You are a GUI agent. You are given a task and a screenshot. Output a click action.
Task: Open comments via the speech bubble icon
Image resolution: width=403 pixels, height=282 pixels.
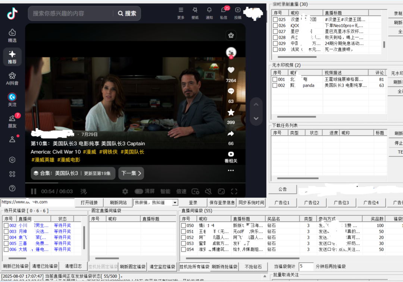point(231,91)
